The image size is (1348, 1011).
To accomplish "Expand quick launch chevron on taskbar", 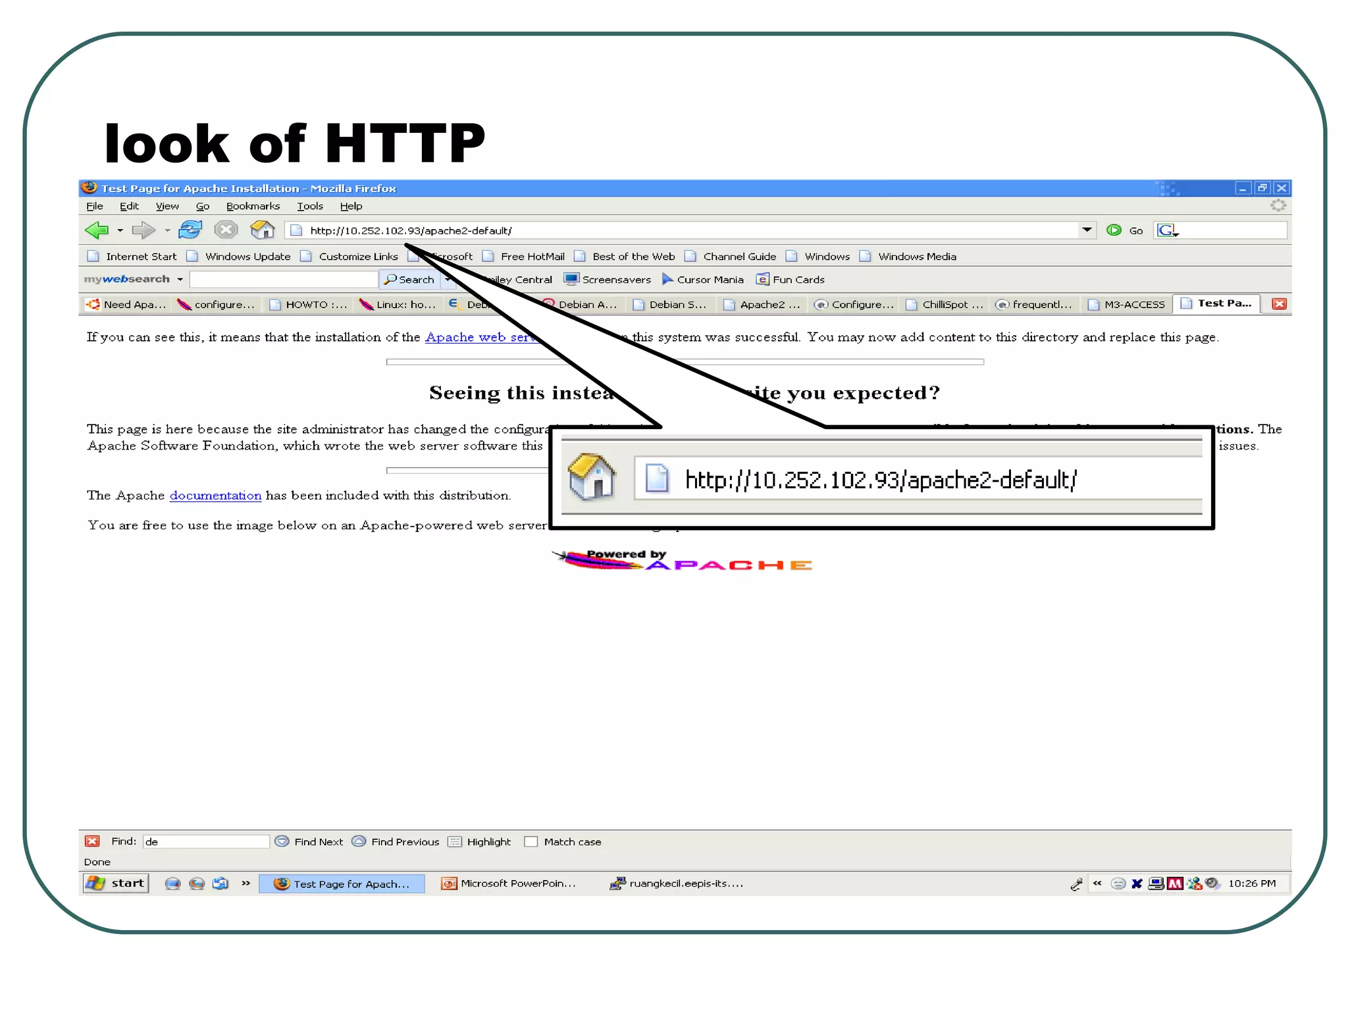I will click(246, 883).
